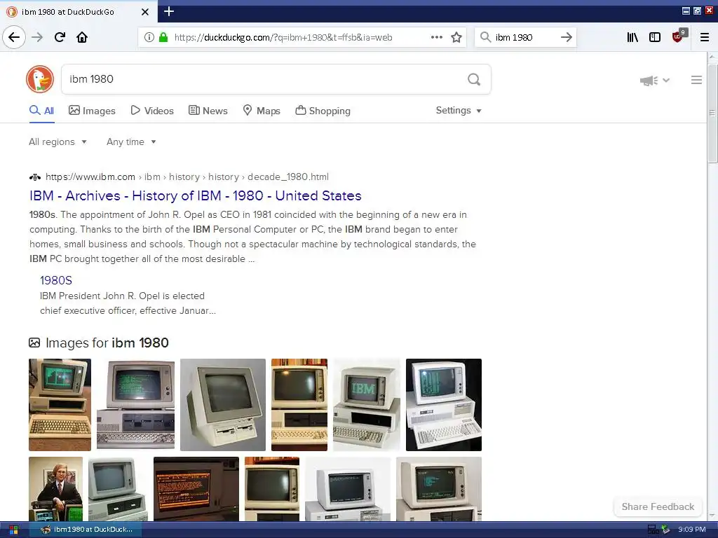Open the IBM PC on black background thumbnail

444,405
